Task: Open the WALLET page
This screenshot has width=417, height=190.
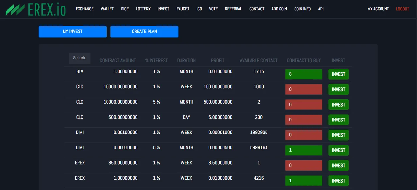Action: point(107,9)
